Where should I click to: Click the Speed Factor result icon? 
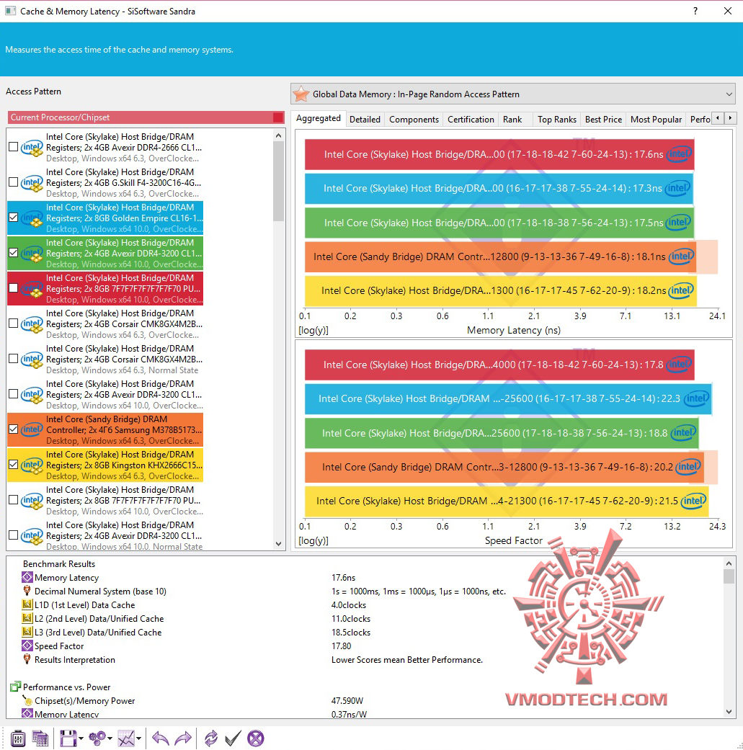[27, 646]
